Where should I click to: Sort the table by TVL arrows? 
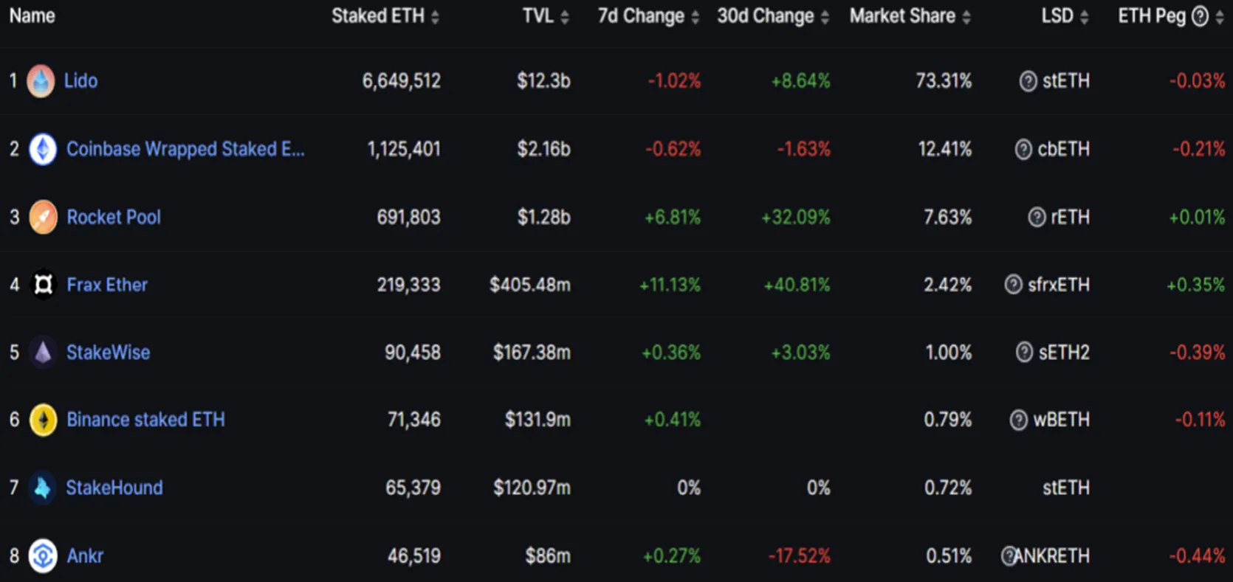tap(565, 17)
